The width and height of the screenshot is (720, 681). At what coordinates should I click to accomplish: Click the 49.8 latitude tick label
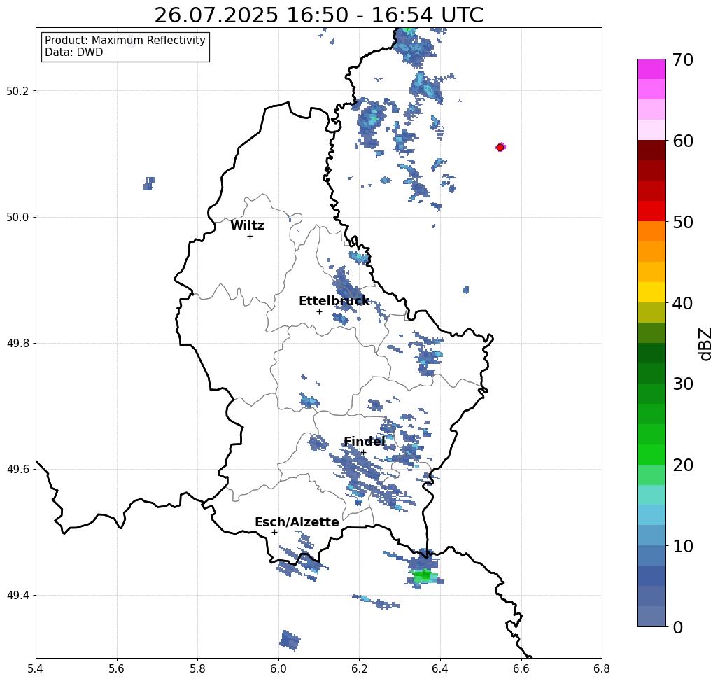point(17,344)
